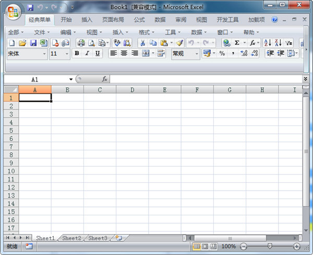Switch to 公式 ribbon tab
The width and height of the screenshot is (313, 255).
click(139, 20)
